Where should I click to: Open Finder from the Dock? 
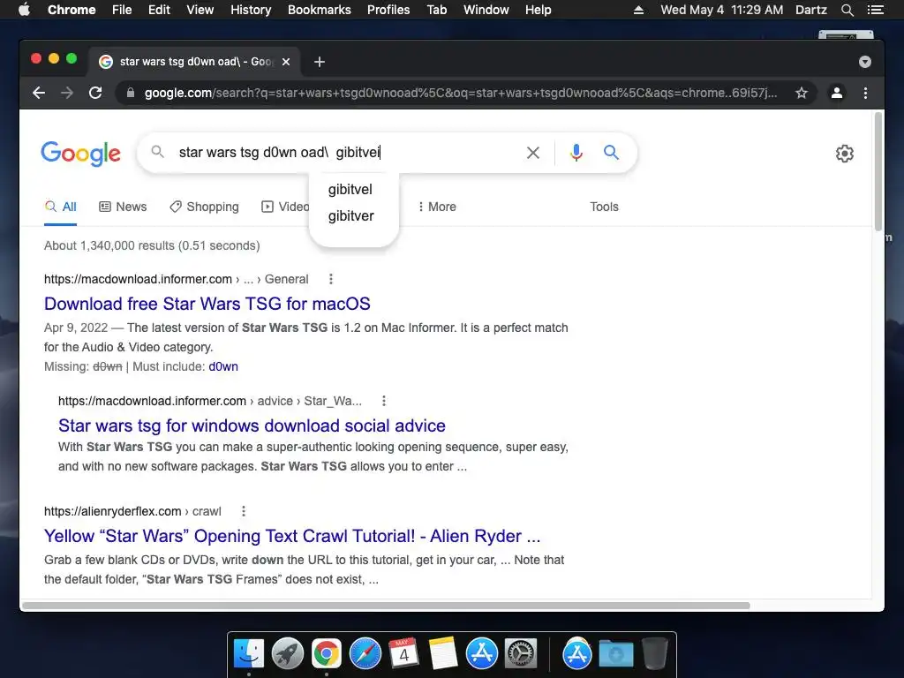tap(249, 654)
